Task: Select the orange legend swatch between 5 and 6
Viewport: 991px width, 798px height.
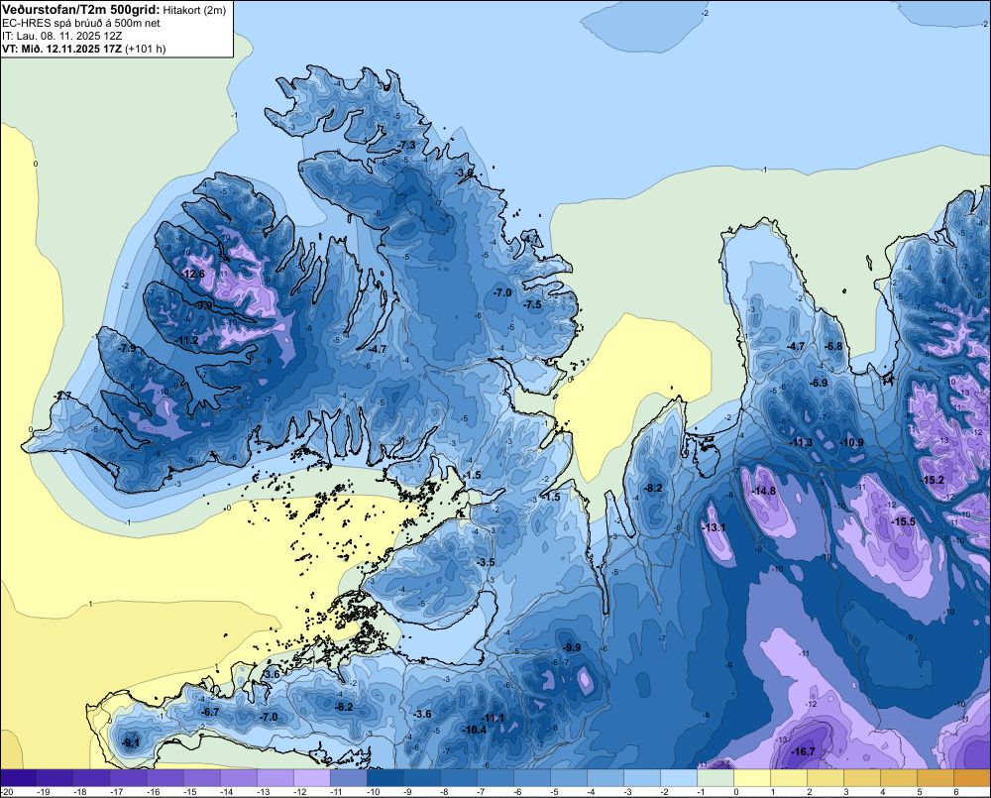Action: 936,778
